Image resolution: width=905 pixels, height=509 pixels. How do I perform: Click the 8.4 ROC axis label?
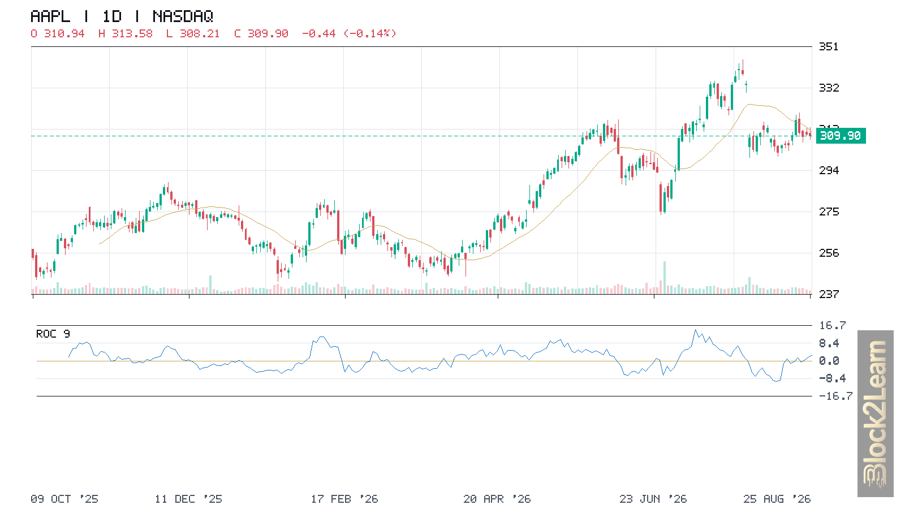[829, 343]
